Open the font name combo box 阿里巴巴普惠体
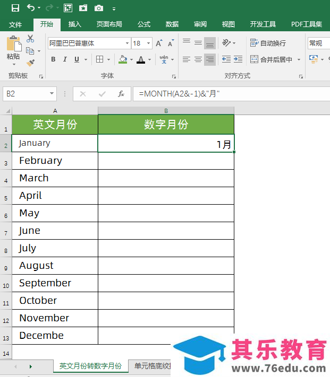 (x=89, y=43)
